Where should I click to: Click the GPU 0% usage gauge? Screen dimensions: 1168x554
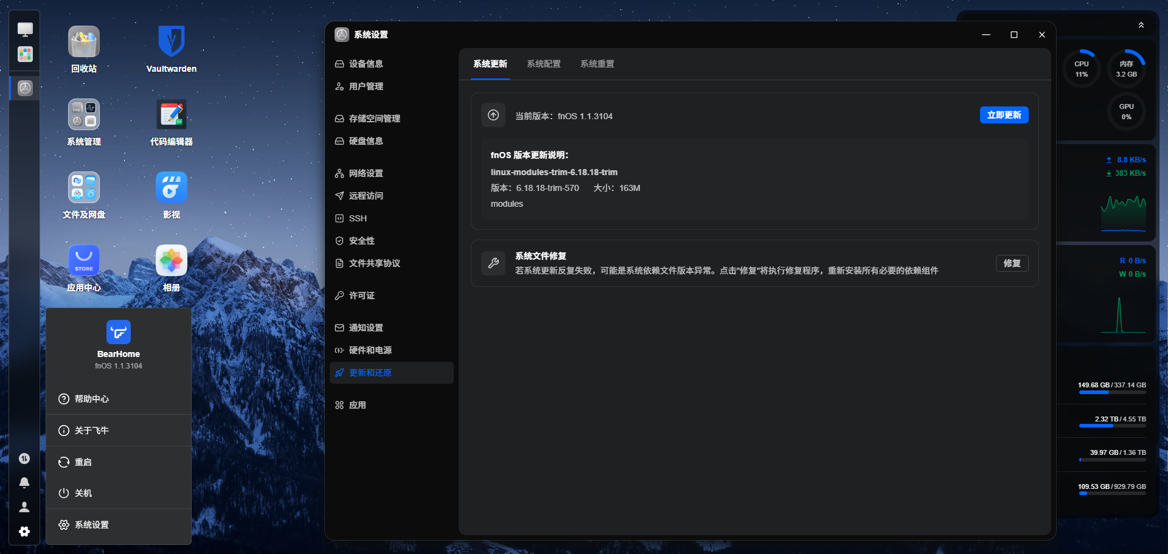click(1127, 111)
